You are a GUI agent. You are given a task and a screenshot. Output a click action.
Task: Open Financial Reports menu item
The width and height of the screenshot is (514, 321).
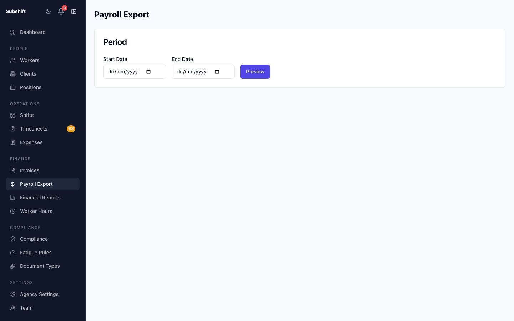tap(42, 198)
